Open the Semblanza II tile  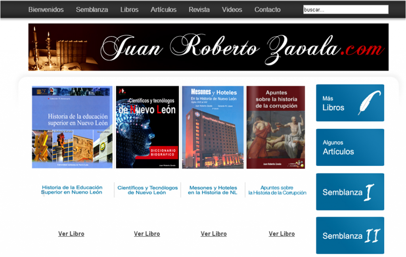point(350,235)
